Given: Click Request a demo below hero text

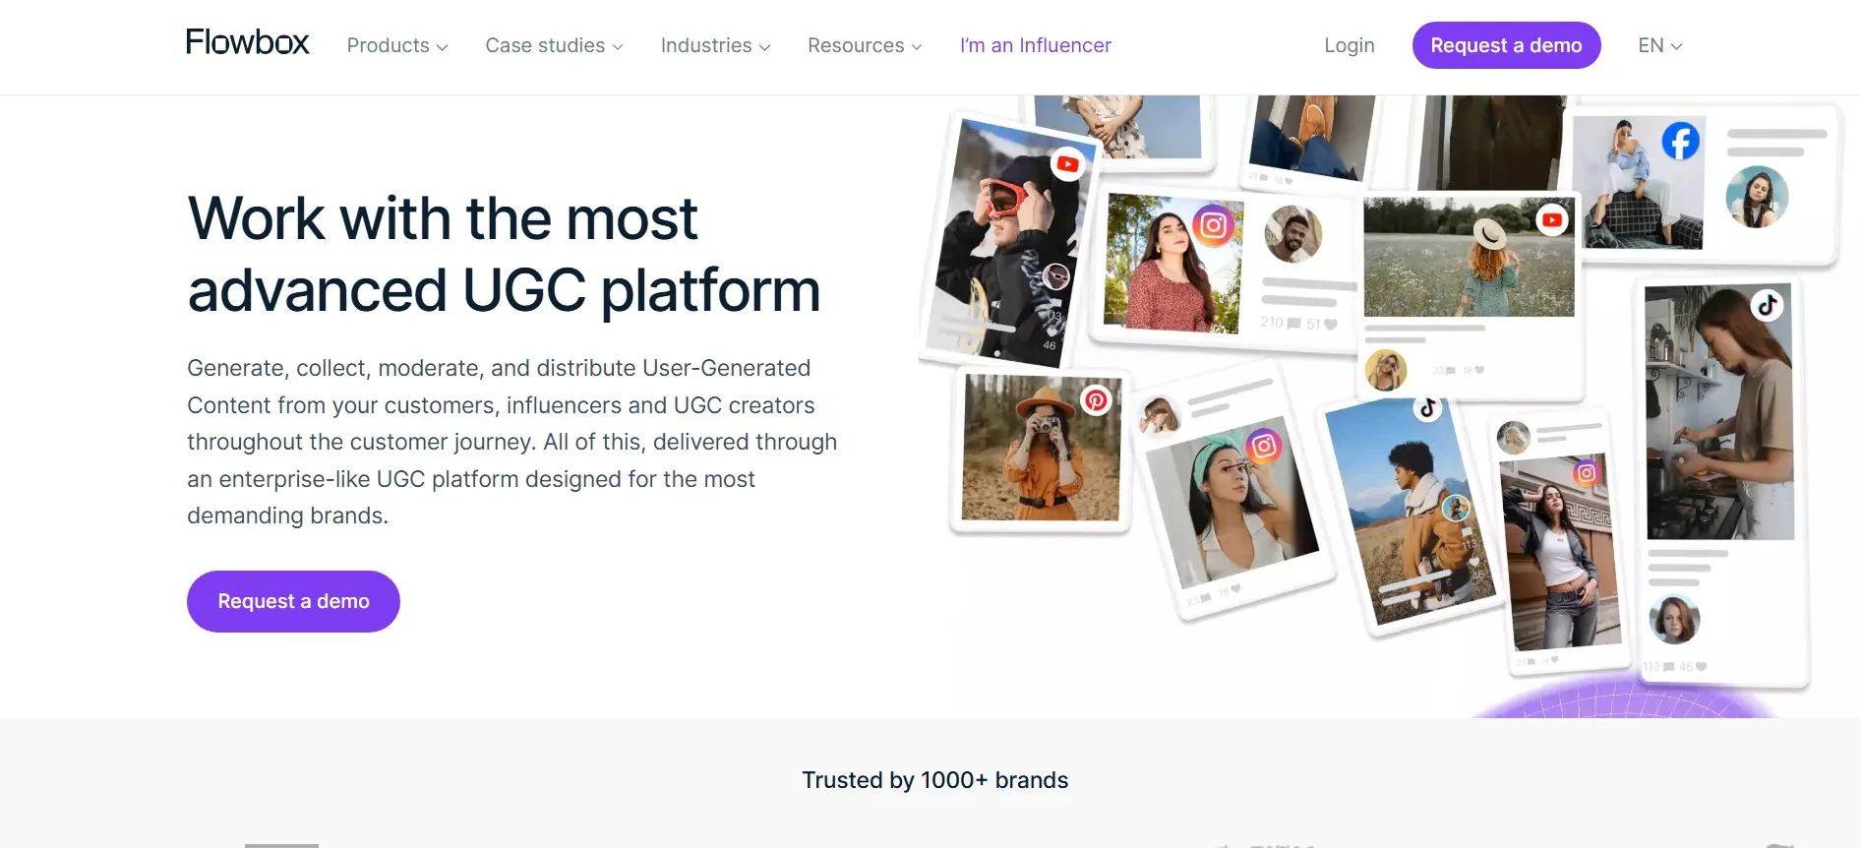Looking at the screenshot, I should pyautogui.click(x=293, y=601).
